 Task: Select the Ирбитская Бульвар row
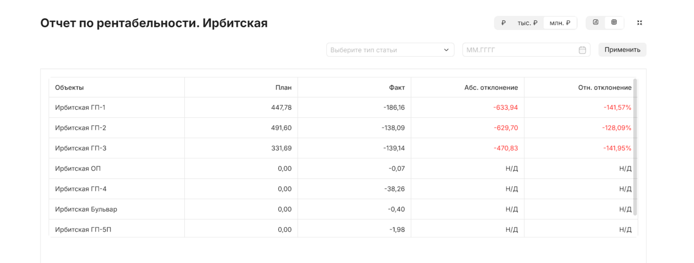coord(86,209)
